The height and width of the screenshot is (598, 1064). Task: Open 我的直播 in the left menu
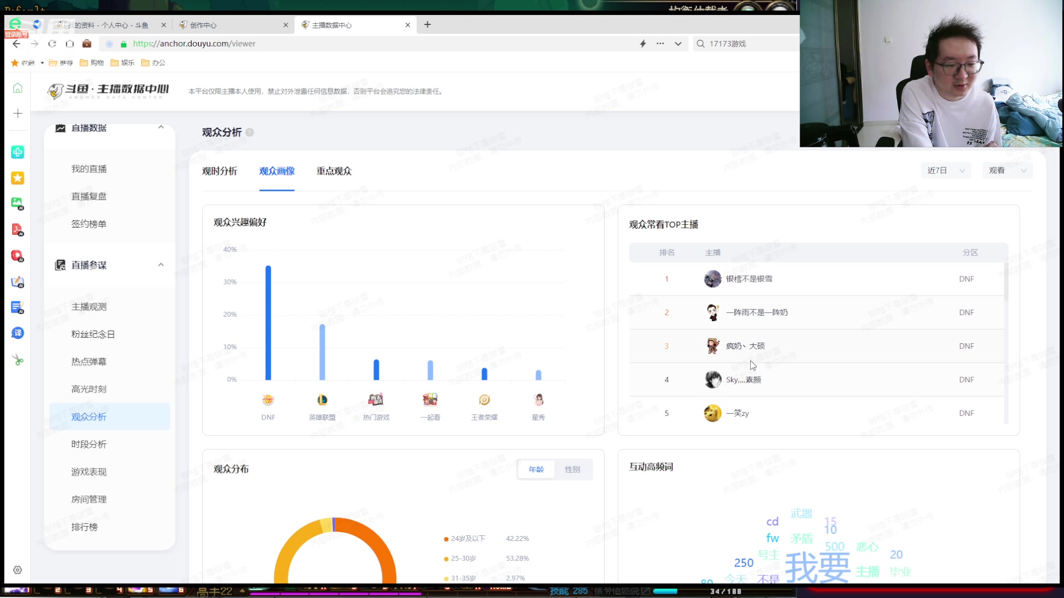[89, 169]
